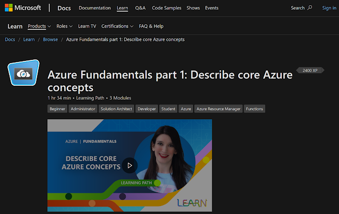Click the Azure cloud learning path badge

point(23,73)
